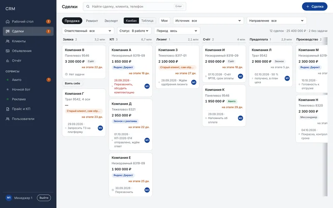Screen dimensions: 333x208
Task: Switch view to Таблица
Action: tap(147, 20)
